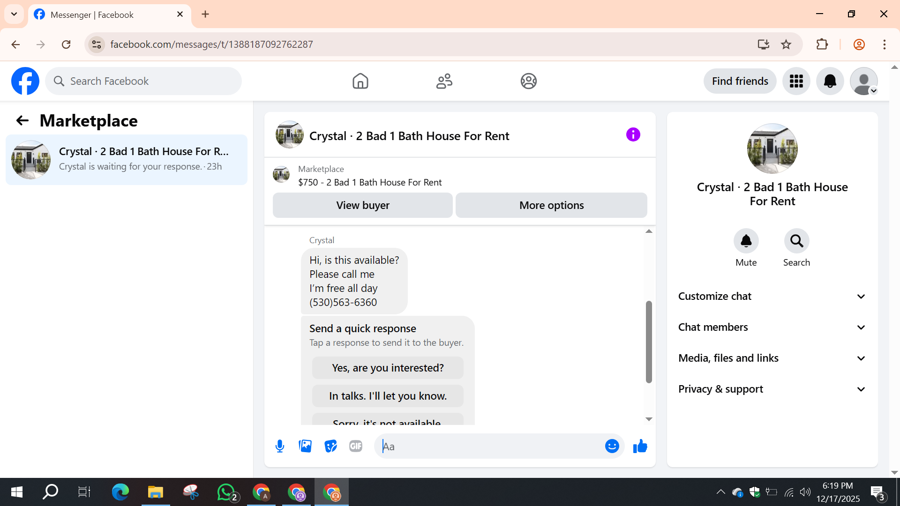Open the GIF picker
Screen dimensions: 900x506
pyautogui.click(x=356, y=446)
